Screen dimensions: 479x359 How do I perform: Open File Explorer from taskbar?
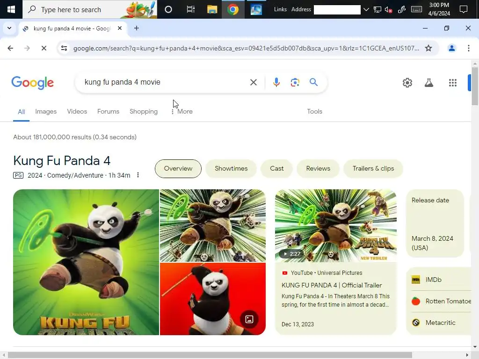212,9
